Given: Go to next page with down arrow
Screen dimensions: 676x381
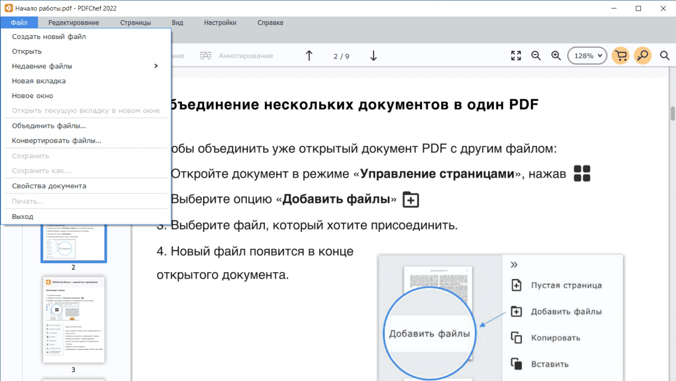Looking at the screenshot, I should click(373, 56).
